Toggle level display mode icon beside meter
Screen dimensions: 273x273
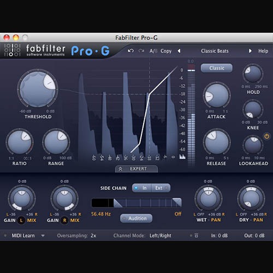(182, 157)
